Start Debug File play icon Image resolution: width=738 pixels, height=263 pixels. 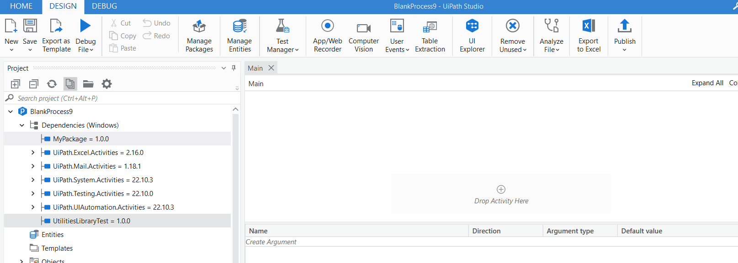point(85,26)
